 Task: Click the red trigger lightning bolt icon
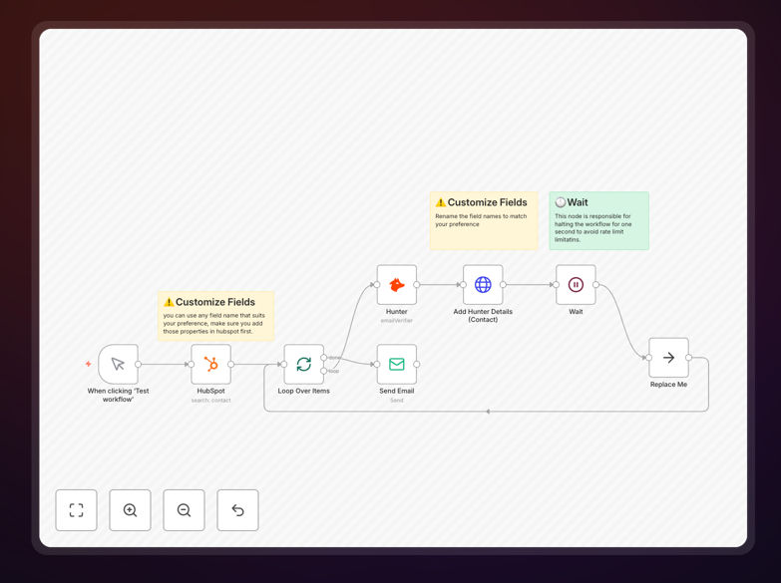coord(88,364)
